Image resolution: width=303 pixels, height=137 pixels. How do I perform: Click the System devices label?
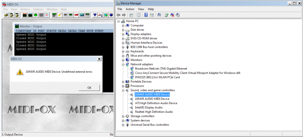point(140,120)
